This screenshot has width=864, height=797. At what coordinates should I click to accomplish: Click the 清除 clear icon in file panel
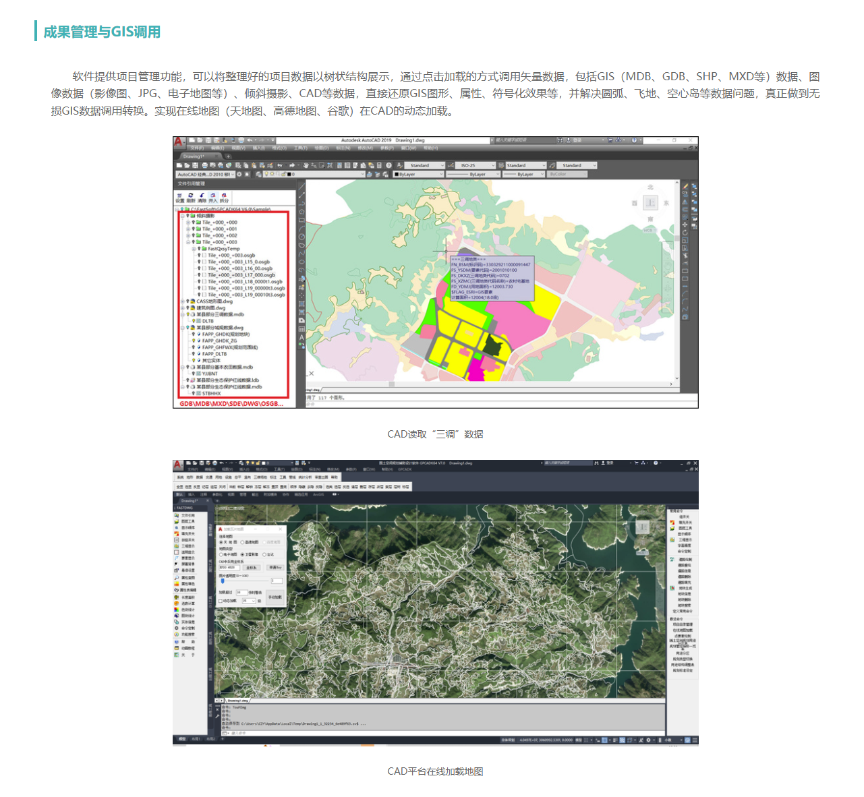(x=202, y=197)
